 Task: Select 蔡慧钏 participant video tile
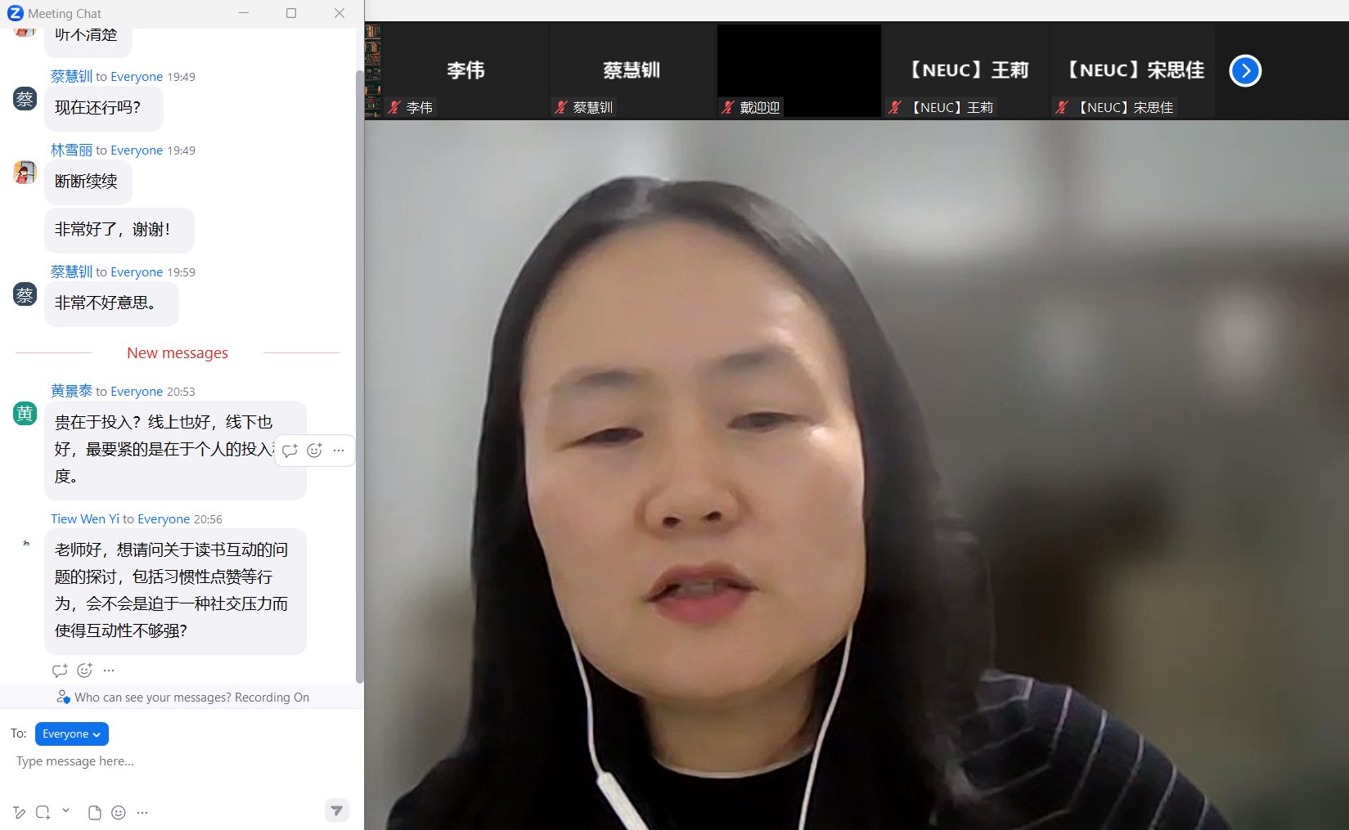[632, 70]
